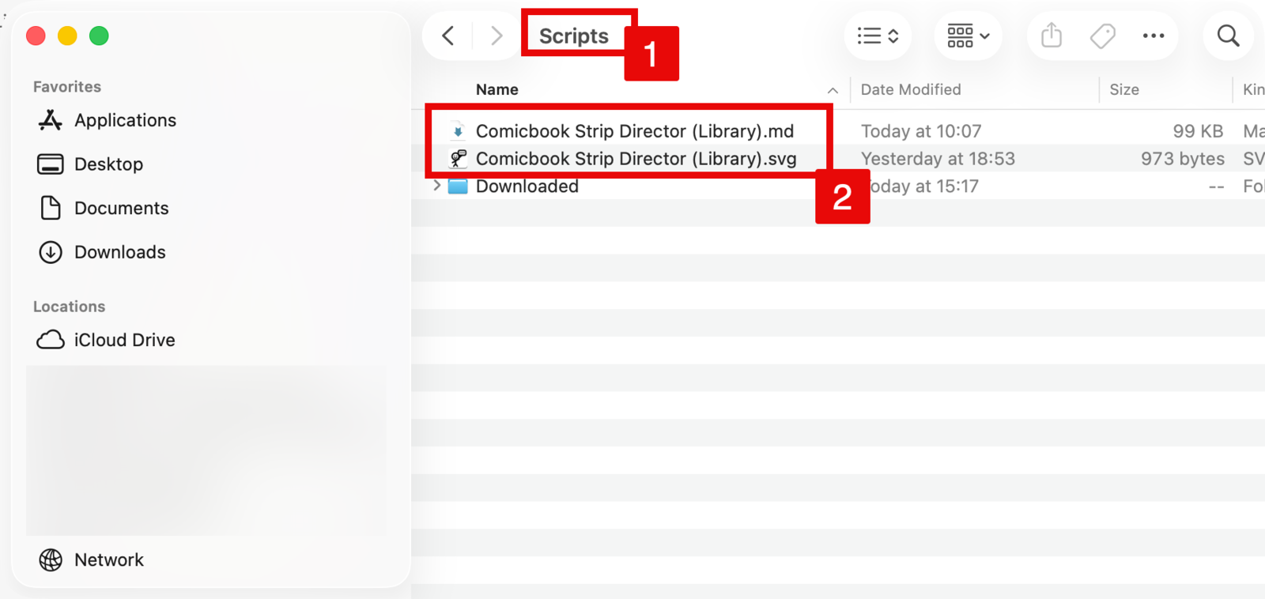Screen dimensions: 1265x599
Task: Expand the Downloaded folder disclosure arrow
Action: [x=436, y=186]
